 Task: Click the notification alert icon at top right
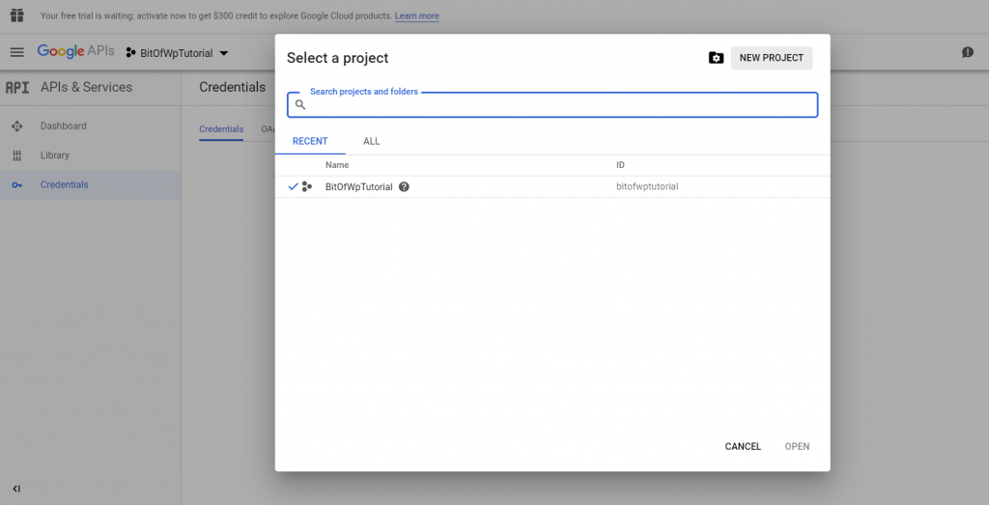968,52
